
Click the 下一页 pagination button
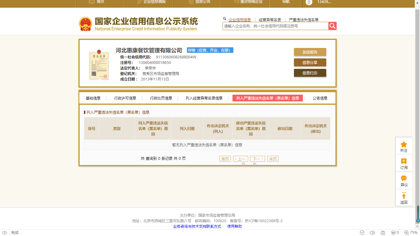click(257, 159)
